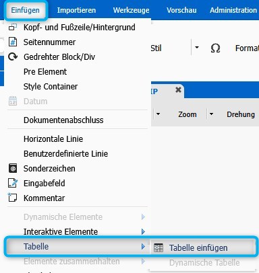Open the Stil dropdown arrow
Viewport: 259px width, 273px height.
(x=197, y=48)
